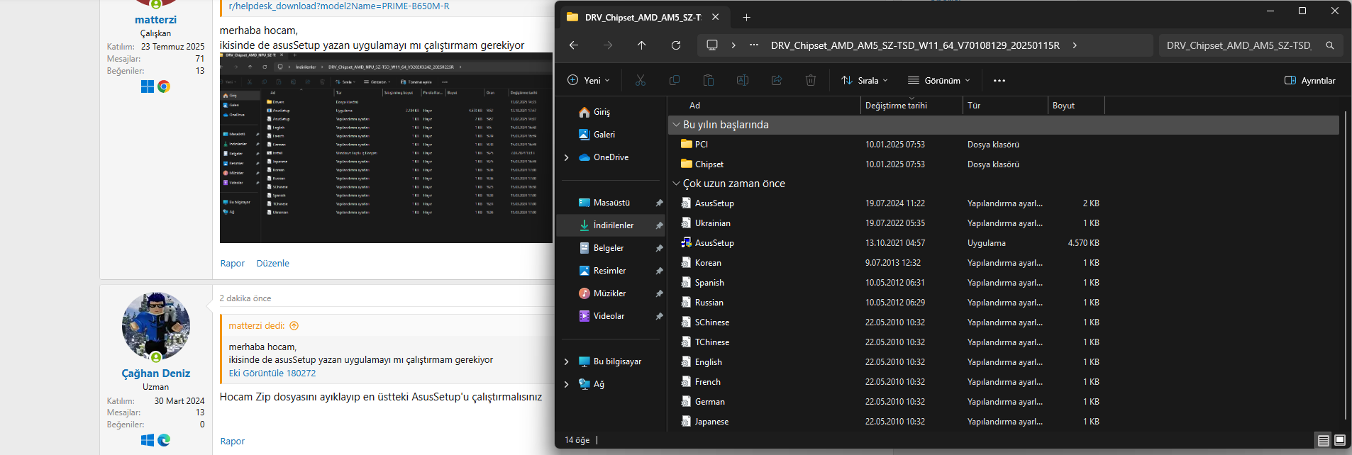Unpin İndirilenler from quick access

pyautogui.click(x=659, y=225)
